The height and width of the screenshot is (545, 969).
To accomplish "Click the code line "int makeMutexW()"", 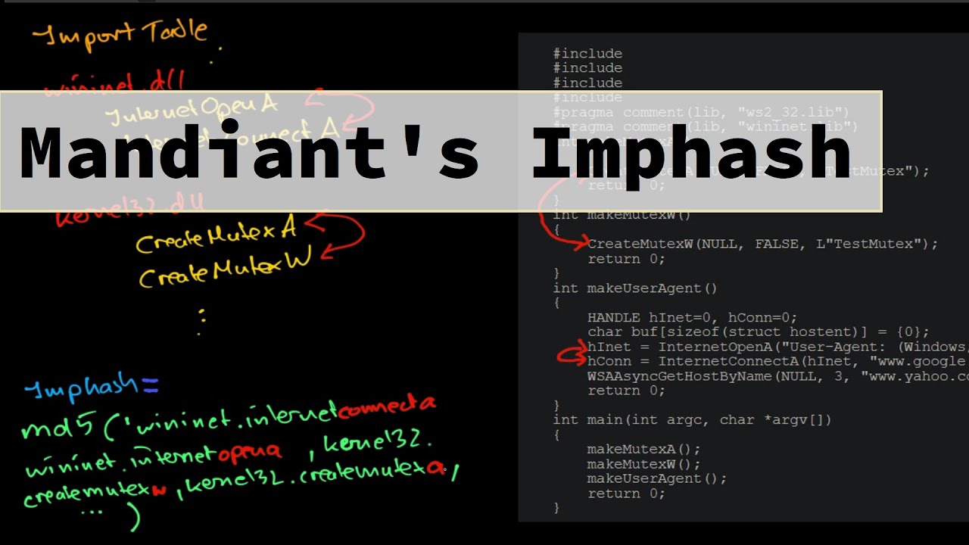I will (622, 215).
